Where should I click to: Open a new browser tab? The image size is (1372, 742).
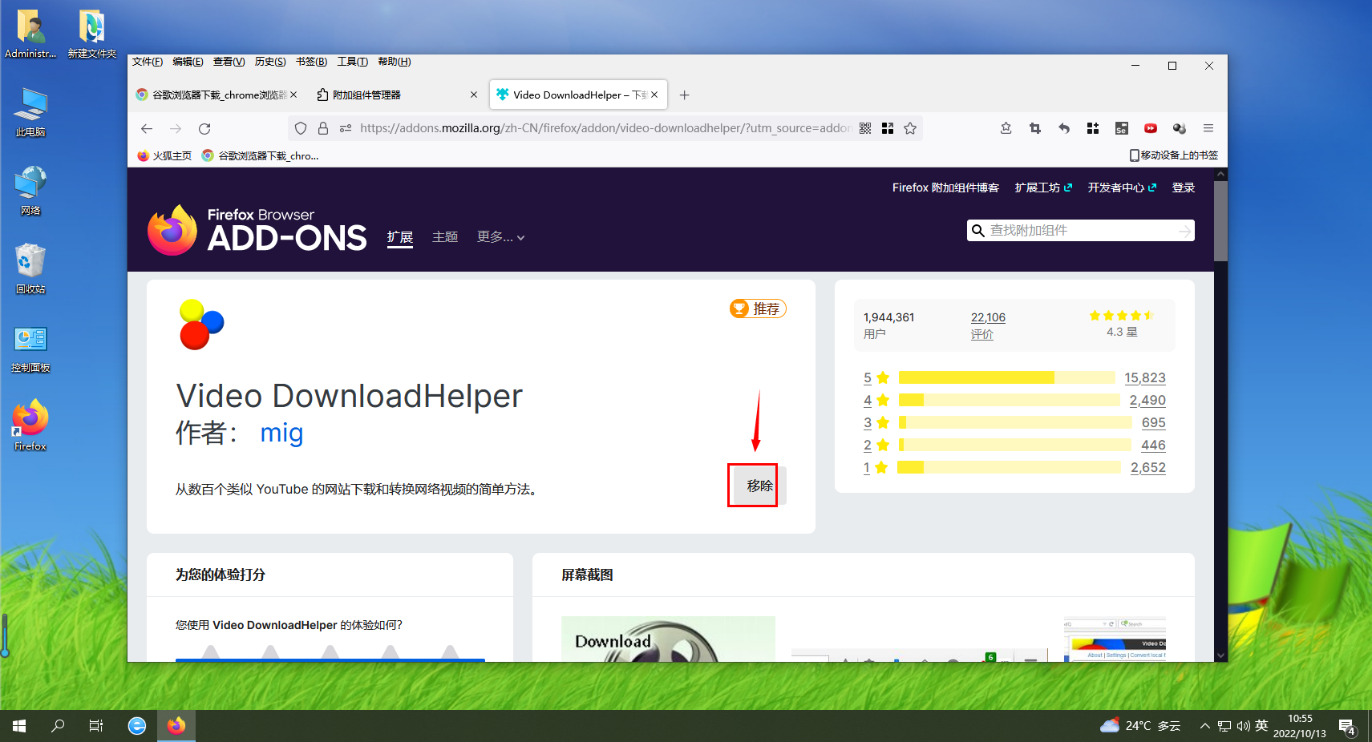pos(684,95)
